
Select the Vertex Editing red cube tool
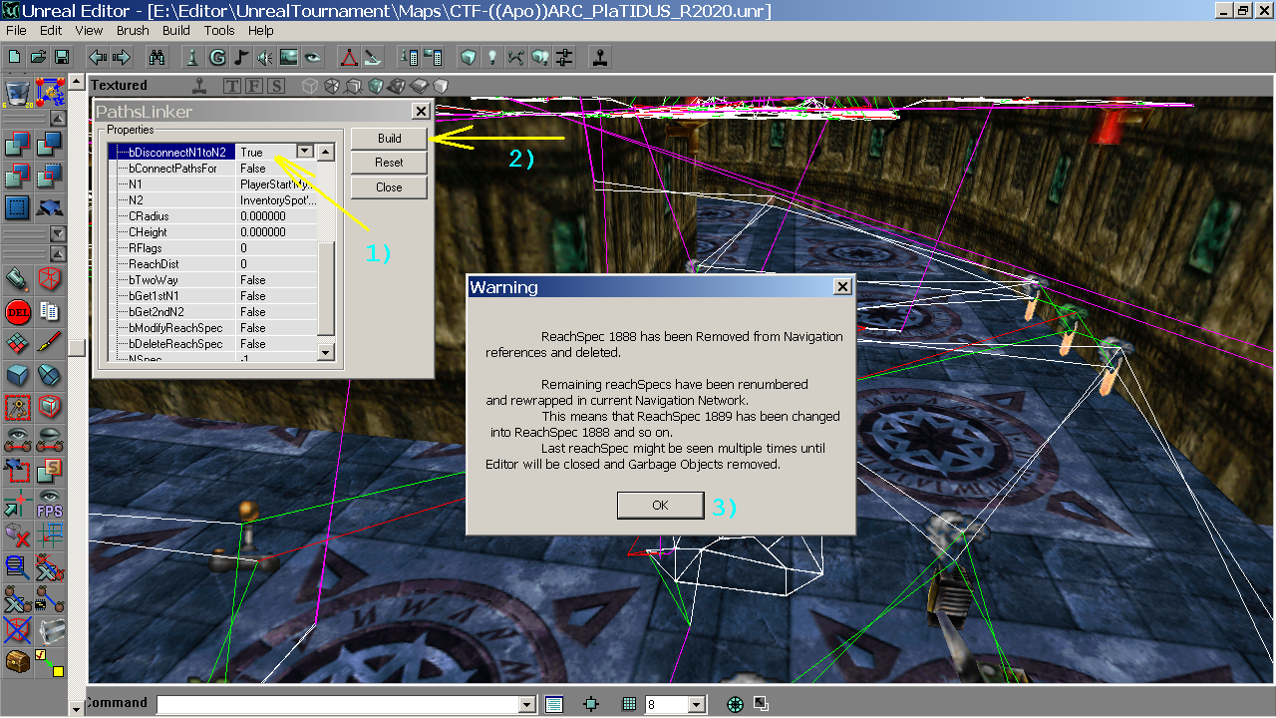[x=49, y=278]
